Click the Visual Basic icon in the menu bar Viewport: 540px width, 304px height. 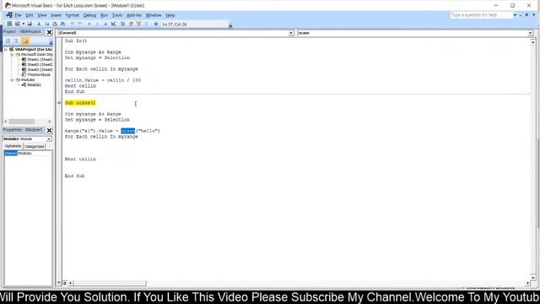coord(9,15)
